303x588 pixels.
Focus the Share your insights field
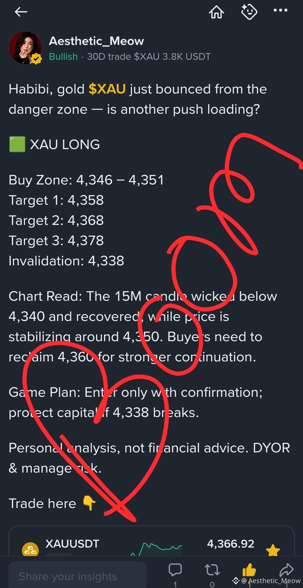(x=78, y=575)
